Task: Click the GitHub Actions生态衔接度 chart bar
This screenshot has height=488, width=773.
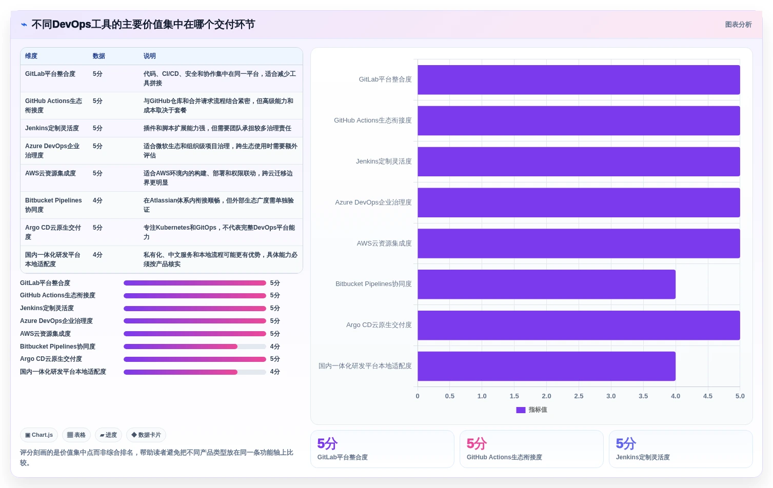Action: coord(579,121)
